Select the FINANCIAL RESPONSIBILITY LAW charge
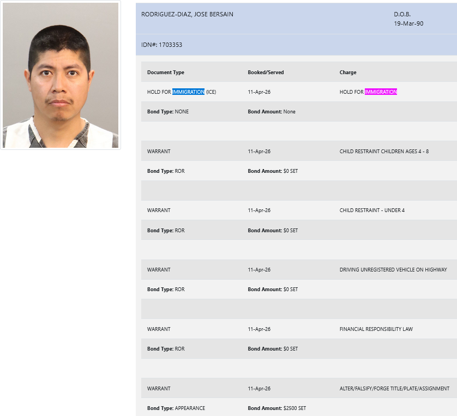This screenshot has height=416, width=457. pos(376,329)
